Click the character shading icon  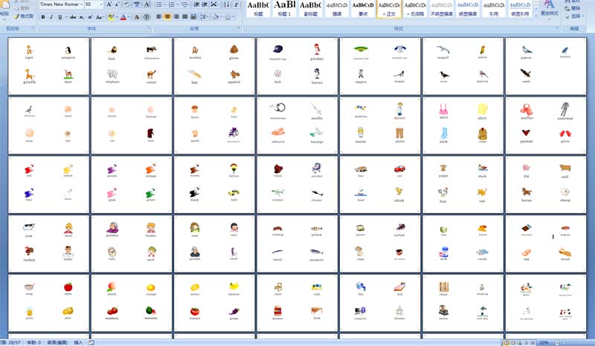tap(137, 17)
